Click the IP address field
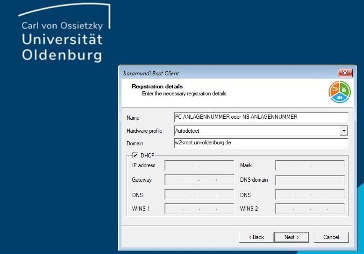Image resolution: width=364 pixels, height=254 pixels. (199, 166)
